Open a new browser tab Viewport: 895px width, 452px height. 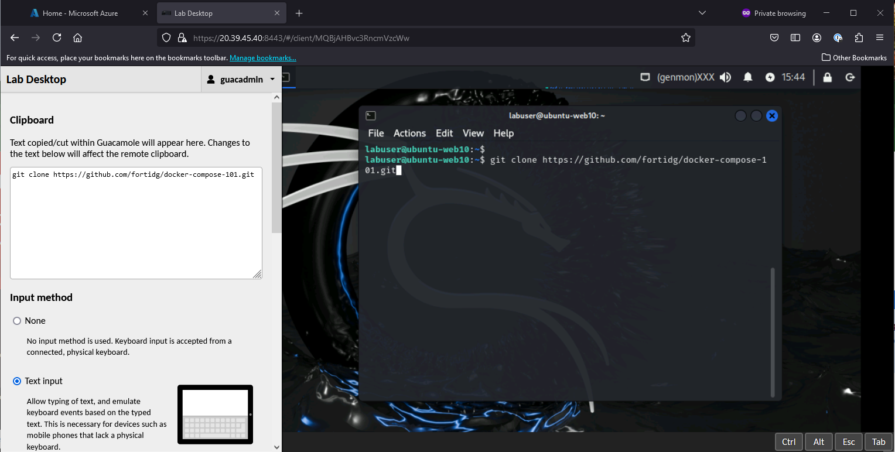click(x=299, y=13)
